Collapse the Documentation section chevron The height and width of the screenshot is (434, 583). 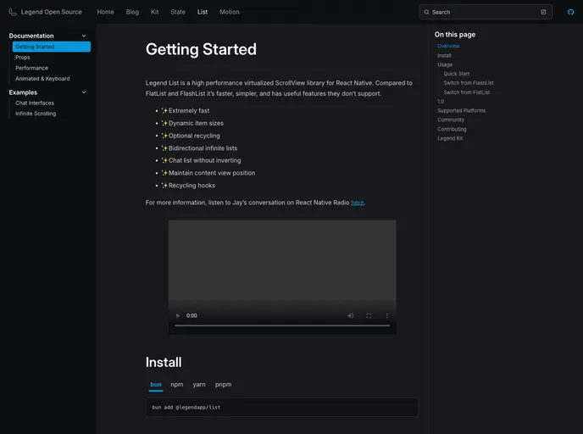click(x=84, y=36)
